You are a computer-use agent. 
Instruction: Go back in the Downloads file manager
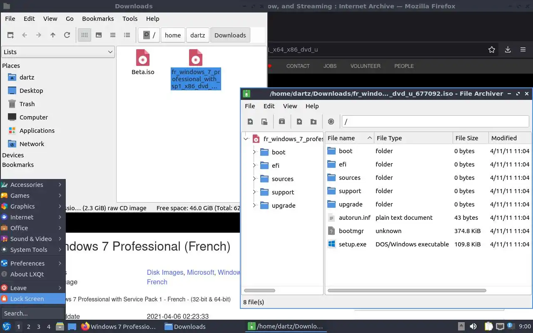(25, 35)
